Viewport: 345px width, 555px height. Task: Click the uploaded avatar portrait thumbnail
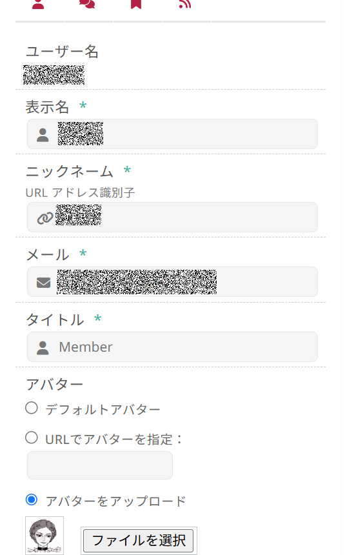click(x=44, y=536)
